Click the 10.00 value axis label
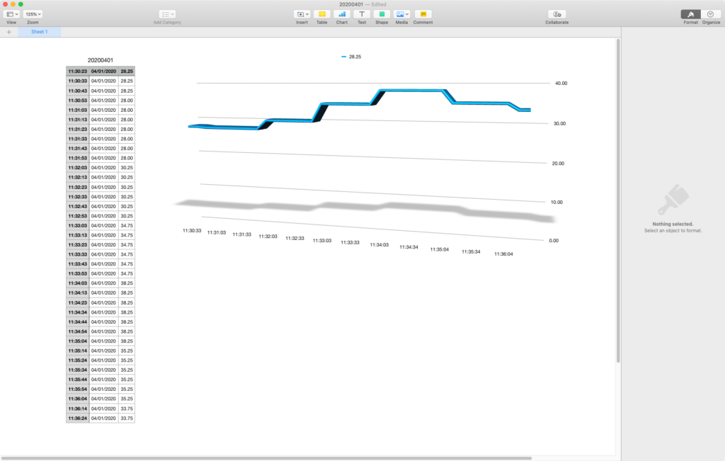The height and width of the screenshot is (461, 725). point(556,202)
